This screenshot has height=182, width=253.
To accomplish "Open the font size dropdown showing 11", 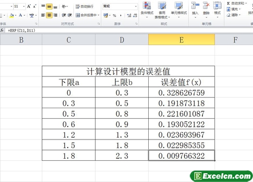I will pos(24,7).
